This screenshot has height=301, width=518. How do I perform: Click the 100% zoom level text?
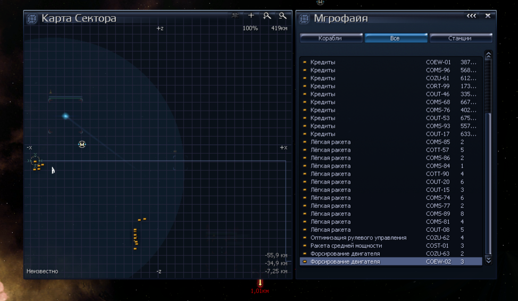click(250, 28)
